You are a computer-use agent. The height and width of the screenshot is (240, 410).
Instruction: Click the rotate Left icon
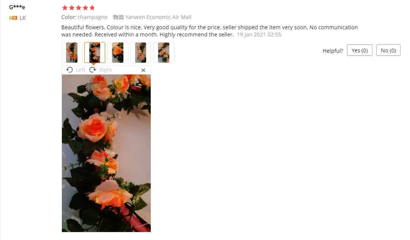tap(69, 70)
